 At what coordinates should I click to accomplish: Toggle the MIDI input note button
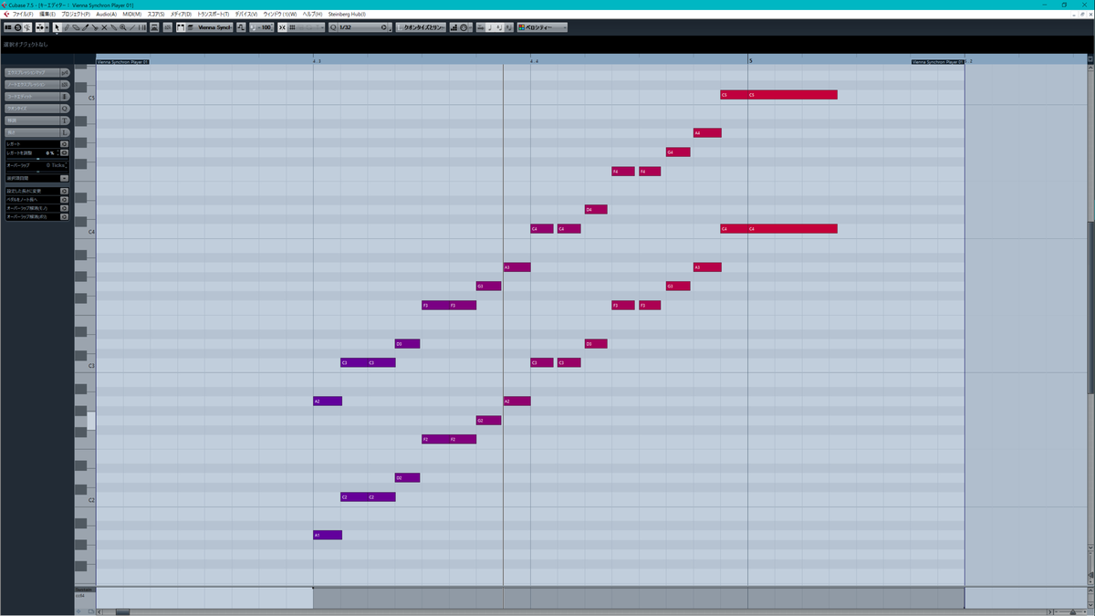click(x=465, y=27)
